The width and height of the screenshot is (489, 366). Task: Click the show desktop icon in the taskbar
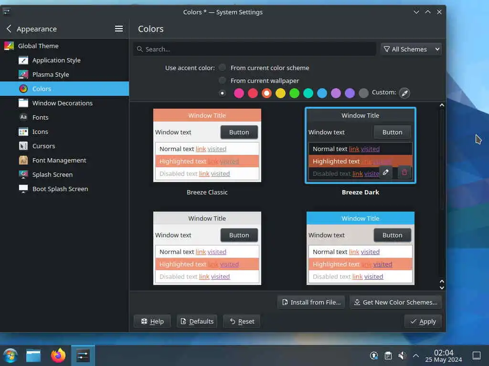(477, 356)
